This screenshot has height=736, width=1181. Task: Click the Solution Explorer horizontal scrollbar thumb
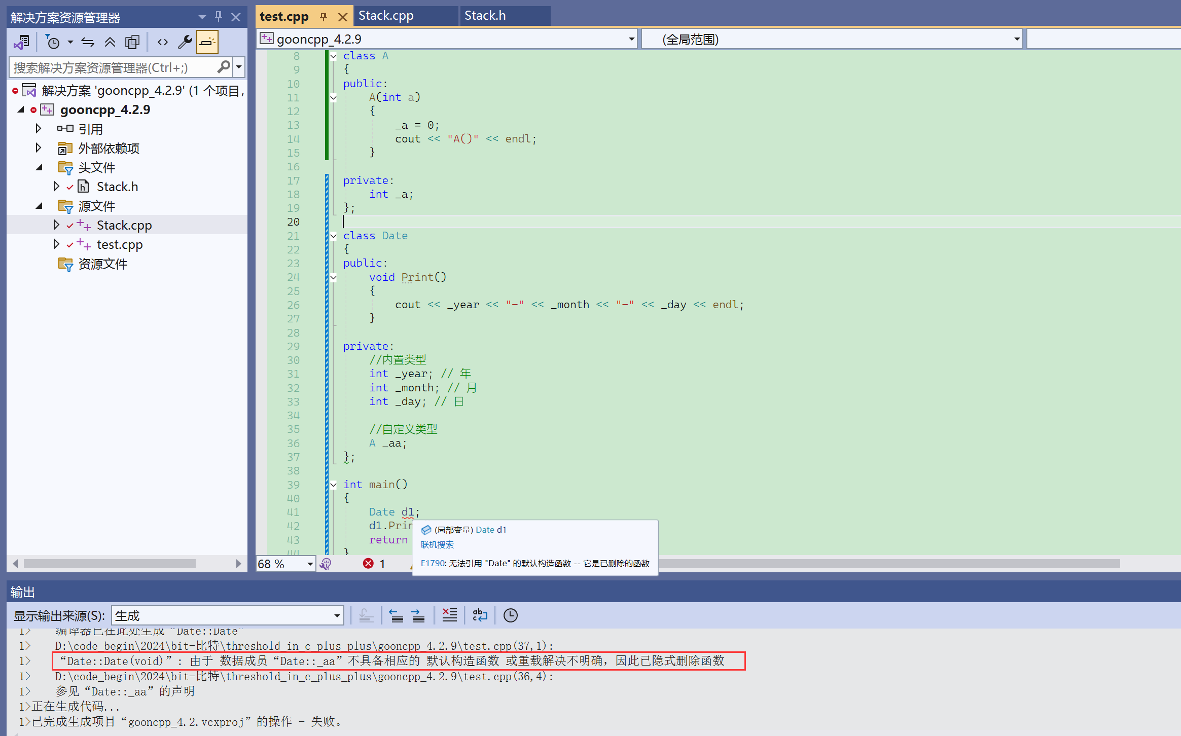tap(110, 564)
